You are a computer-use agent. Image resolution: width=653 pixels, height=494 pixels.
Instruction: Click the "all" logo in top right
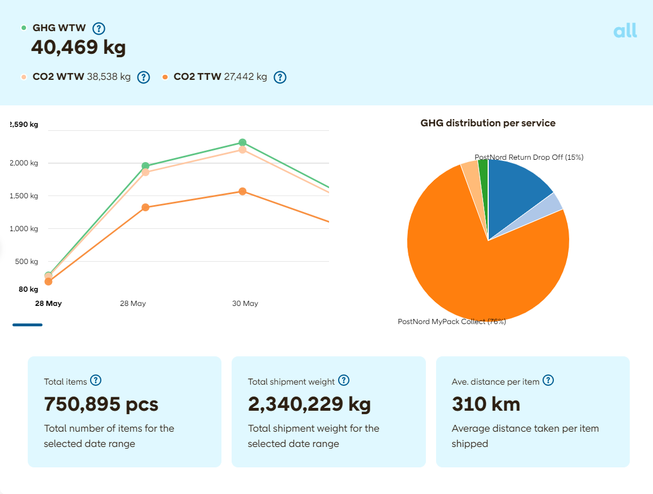pos(625,31)
